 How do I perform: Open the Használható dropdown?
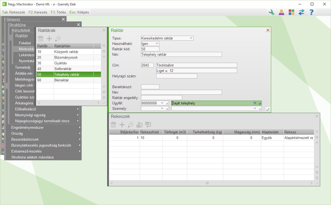(x=157, y=44)
